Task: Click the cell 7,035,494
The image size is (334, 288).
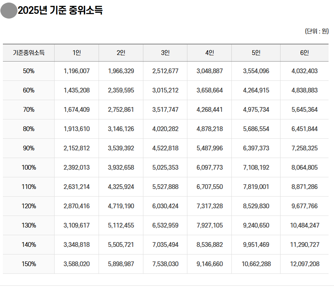Action: tap(165, 245)
